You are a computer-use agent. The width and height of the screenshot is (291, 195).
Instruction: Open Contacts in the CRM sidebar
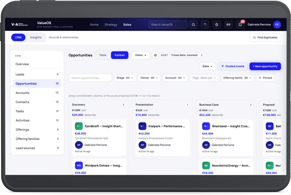37,102
